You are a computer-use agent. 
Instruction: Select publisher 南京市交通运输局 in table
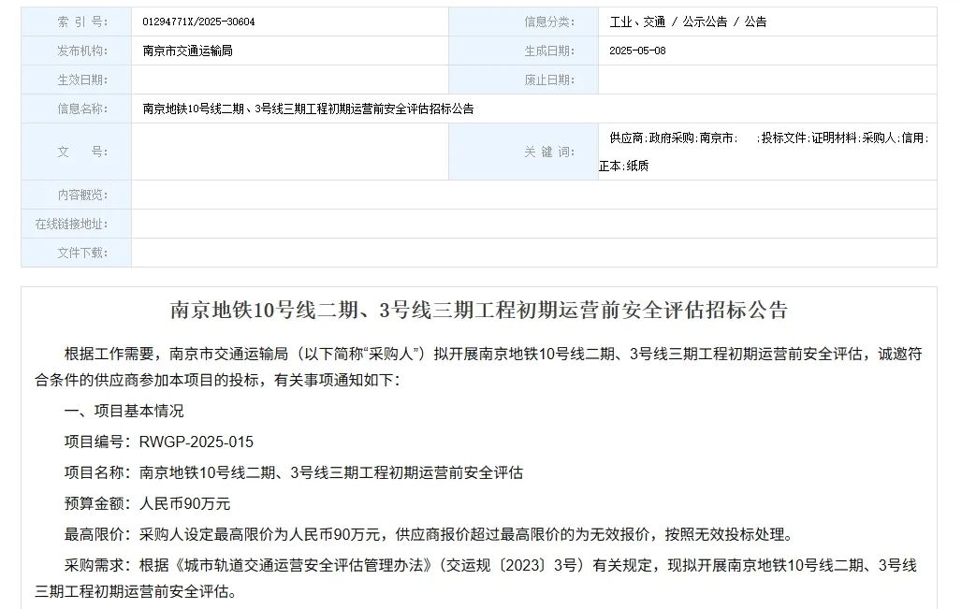click(187, 51)
